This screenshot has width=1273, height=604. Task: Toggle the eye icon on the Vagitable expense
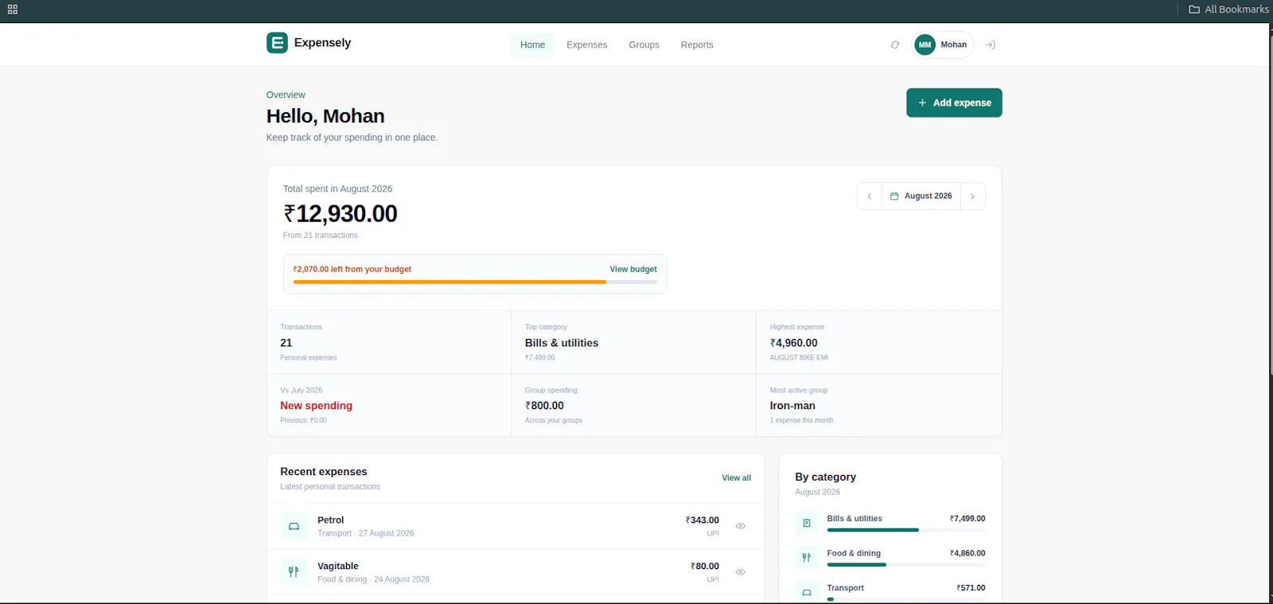(740, 572)
